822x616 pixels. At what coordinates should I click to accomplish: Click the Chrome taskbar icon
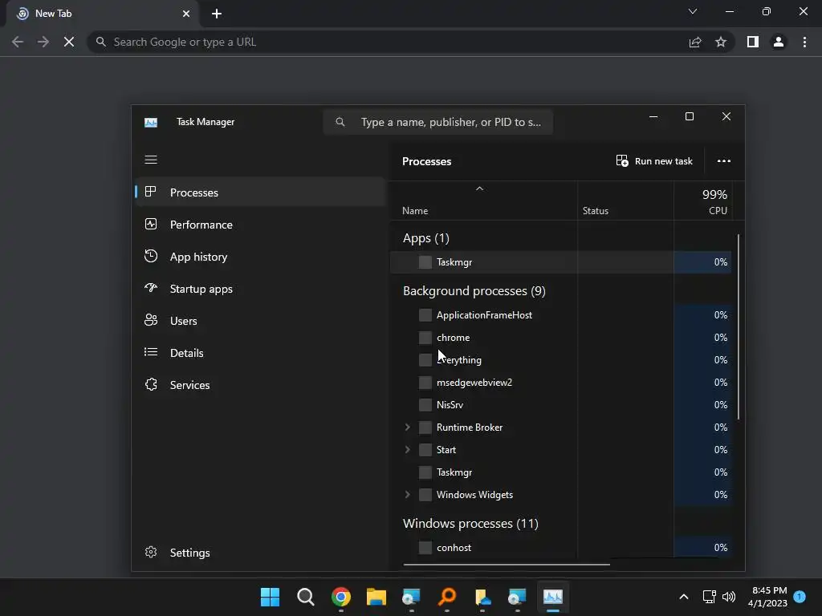(x=340, y=597)
